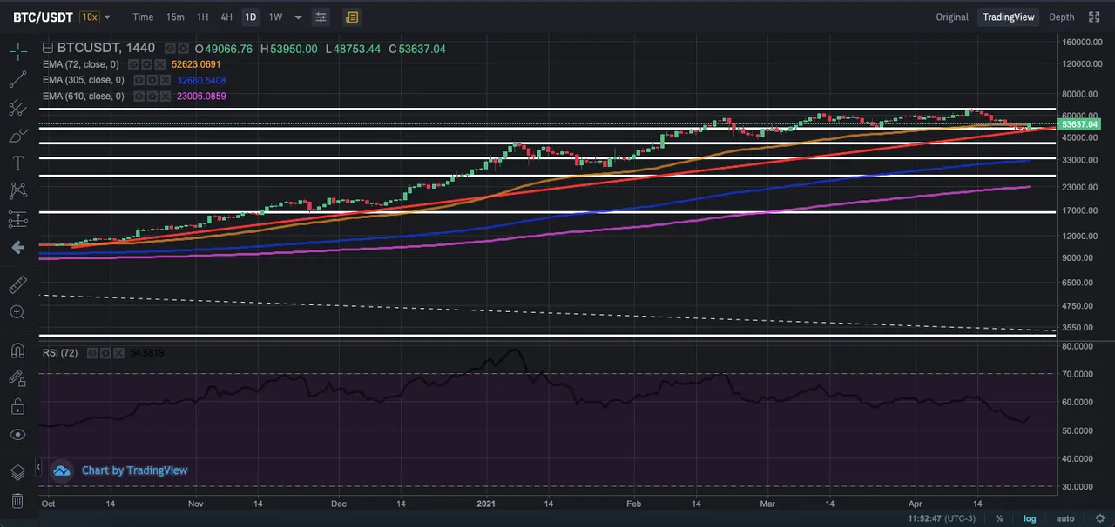Toggle stay-in-drawing-mode pencil lock

(17, 378)
